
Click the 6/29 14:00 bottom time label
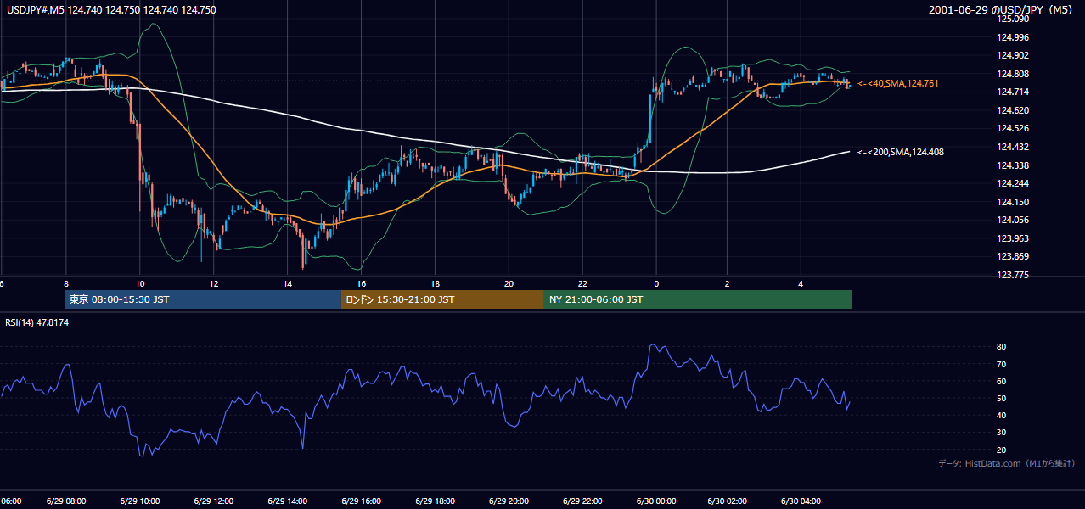tap(287, 501)
